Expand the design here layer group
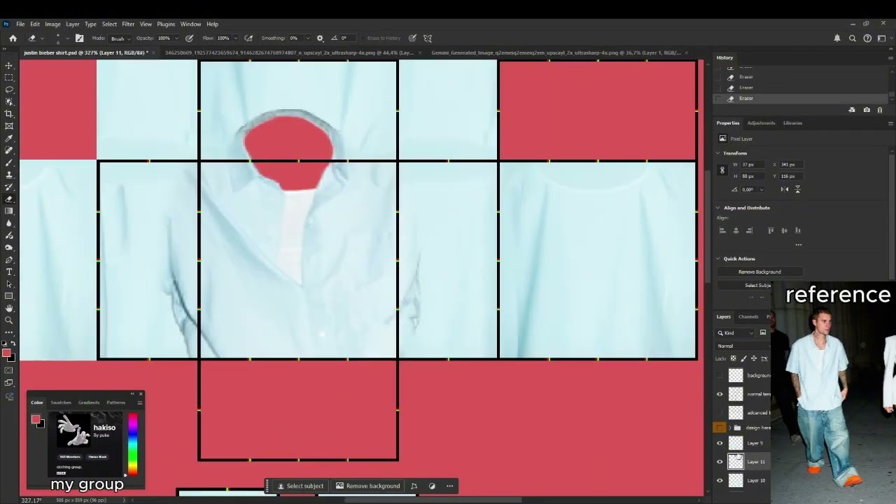Viewport: 896px width, 504px height. click(x=730, y=428)
